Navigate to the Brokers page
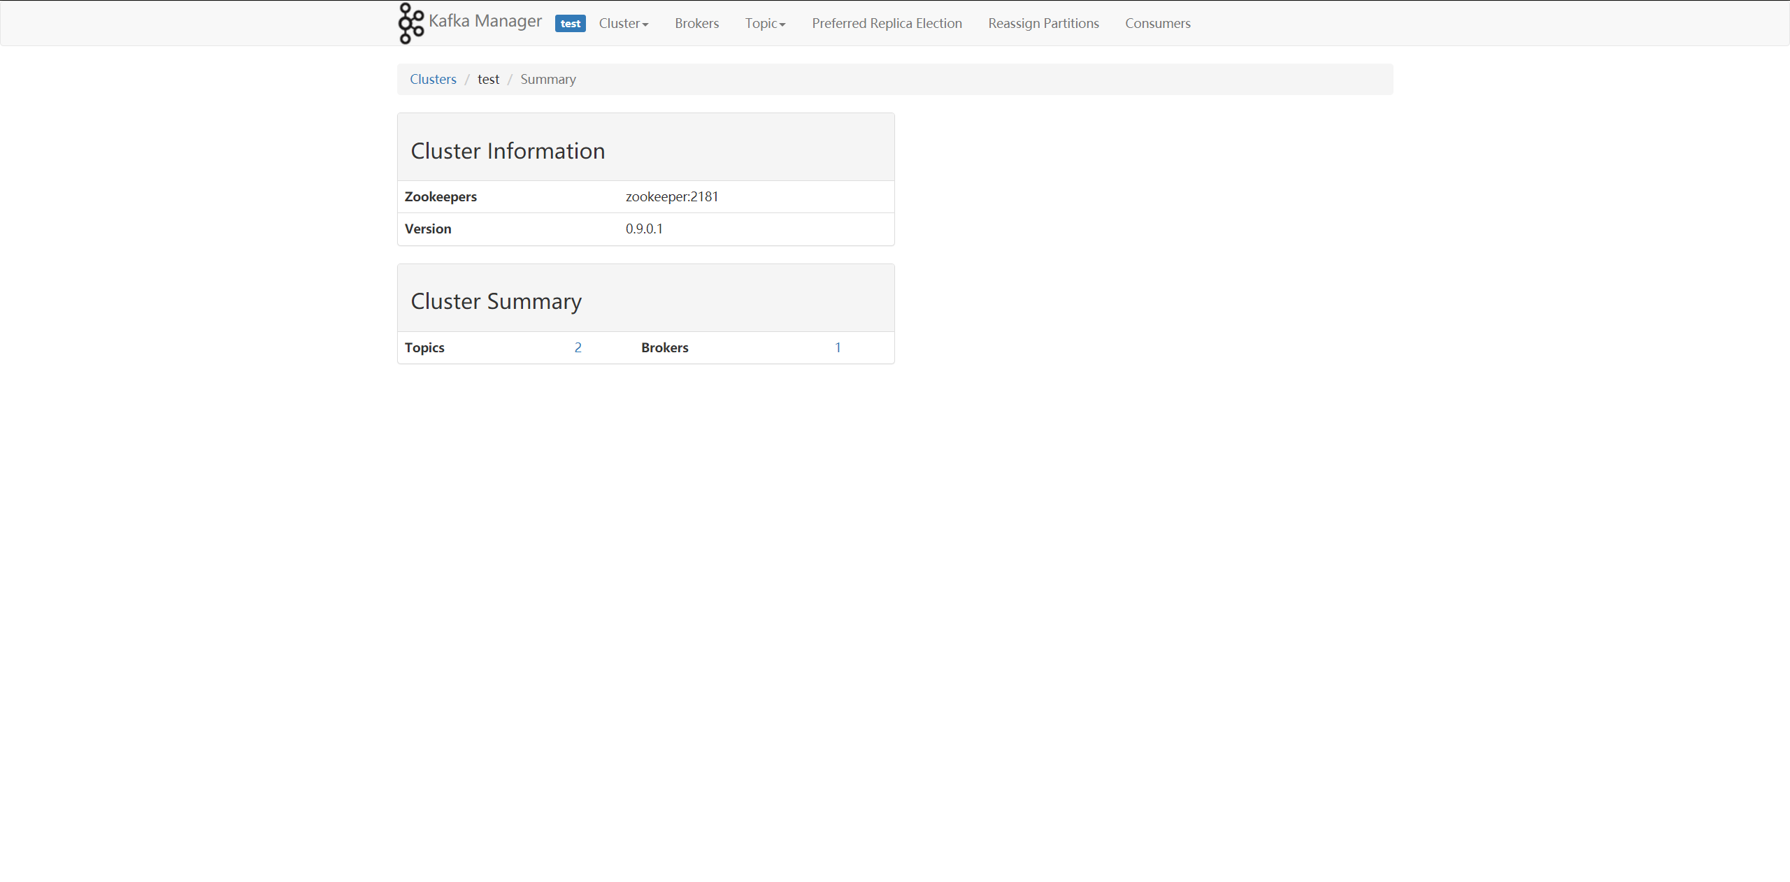This screenshot has width=1790, height=882. 696,23
